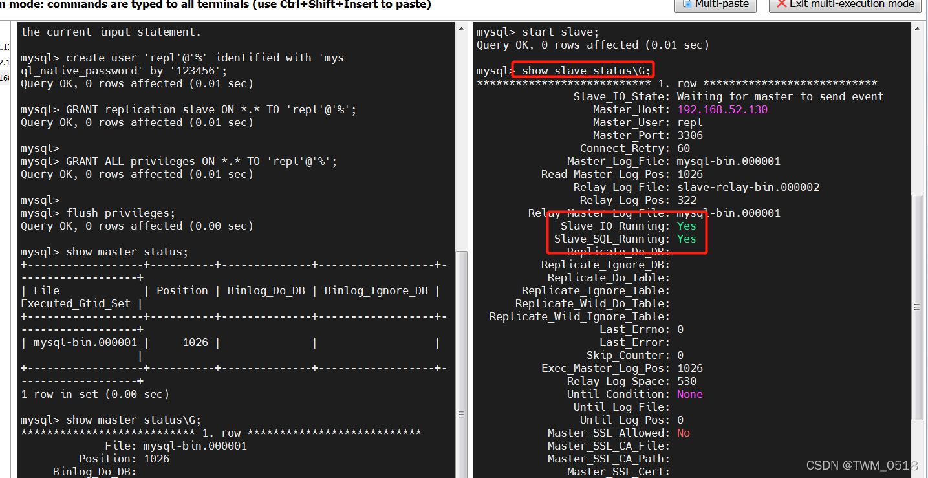Screen dimensions: 928x478
Task: Click the Binlog_Ignore_DB table header
Action: point(376,290)
